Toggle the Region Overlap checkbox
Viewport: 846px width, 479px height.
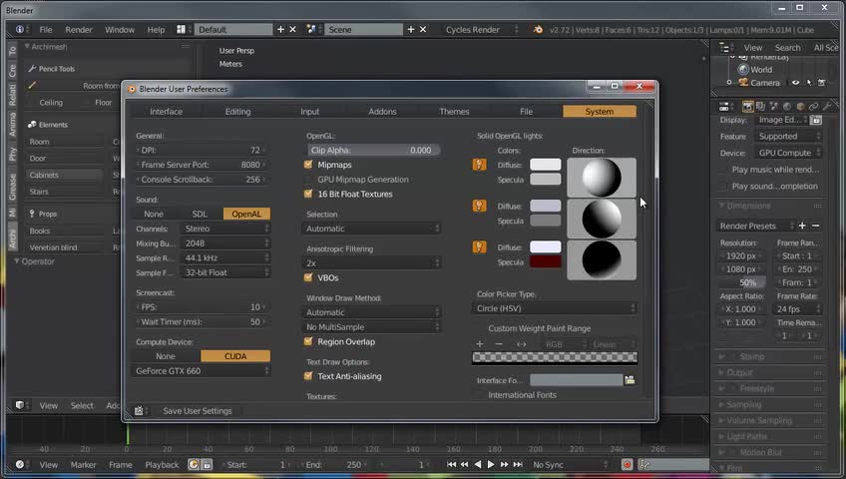coord(308,341)
